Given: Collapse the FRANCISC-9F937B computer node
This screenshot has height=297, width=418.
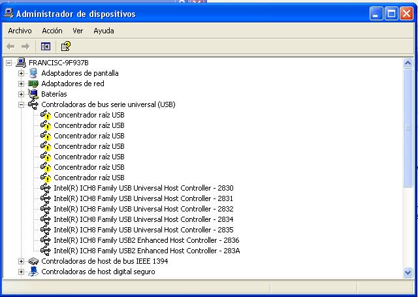Looking at the screenshot, I should pos(8,63).
